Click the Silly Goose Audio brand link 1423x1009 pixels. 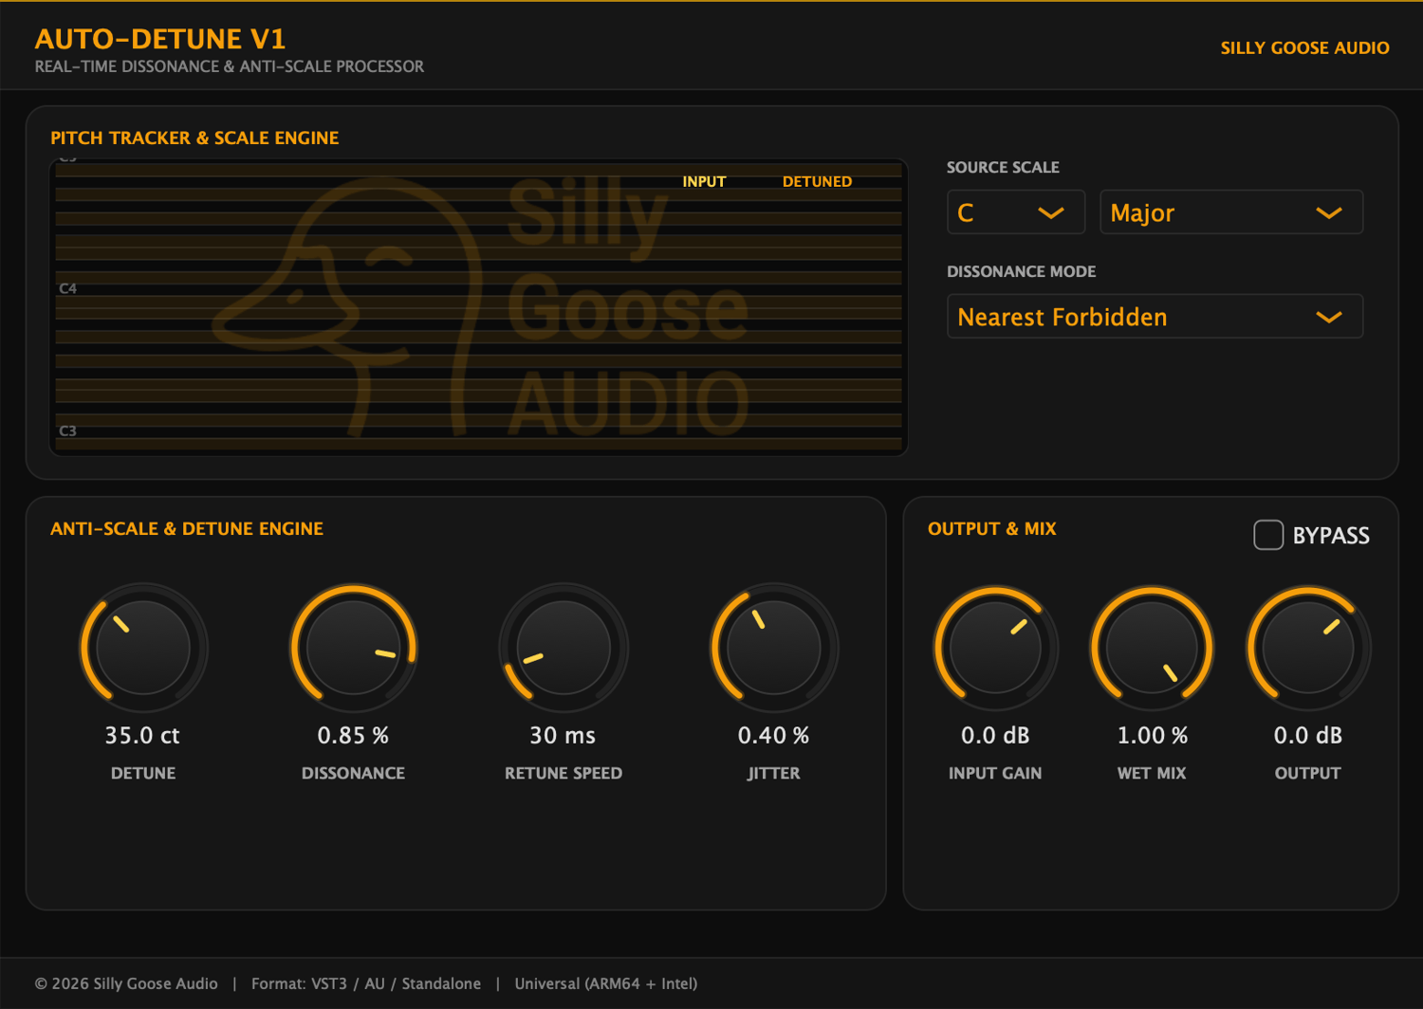pos(1304,47)
